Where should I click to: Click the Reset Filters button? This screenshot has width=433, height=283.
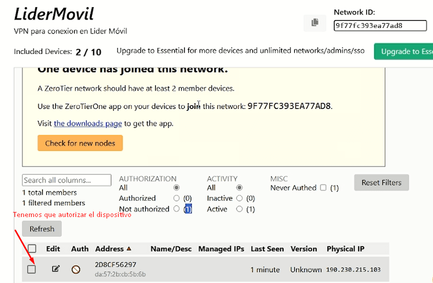(x=381, y=182)
